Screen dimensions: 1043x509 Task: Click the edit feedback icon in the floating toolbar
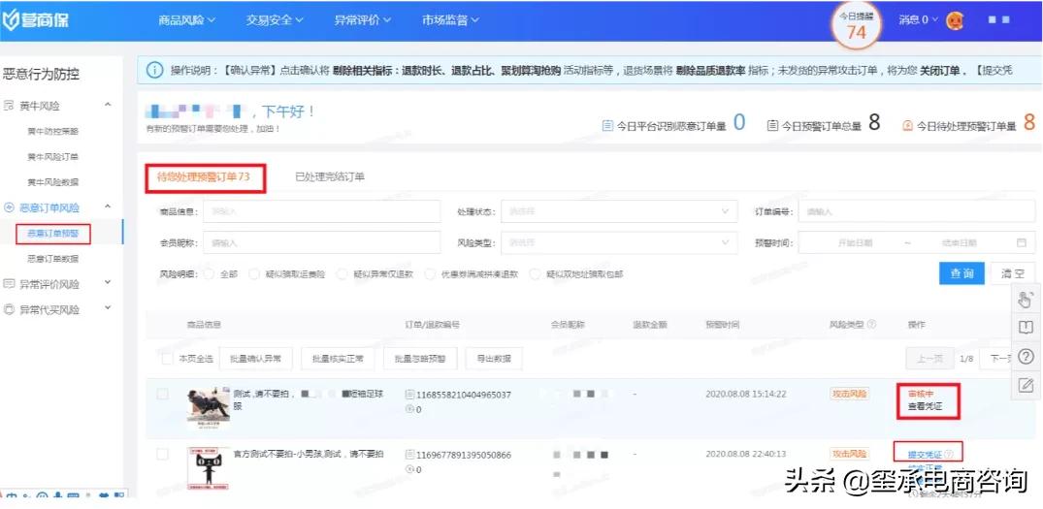point(1026,384)
